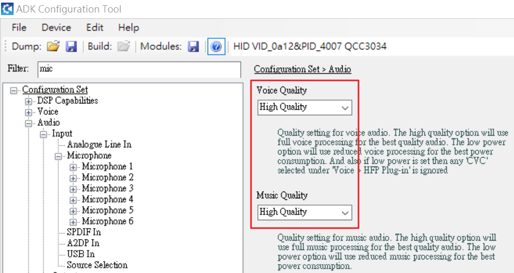Open the Edit menu

(x=94, y=28)
